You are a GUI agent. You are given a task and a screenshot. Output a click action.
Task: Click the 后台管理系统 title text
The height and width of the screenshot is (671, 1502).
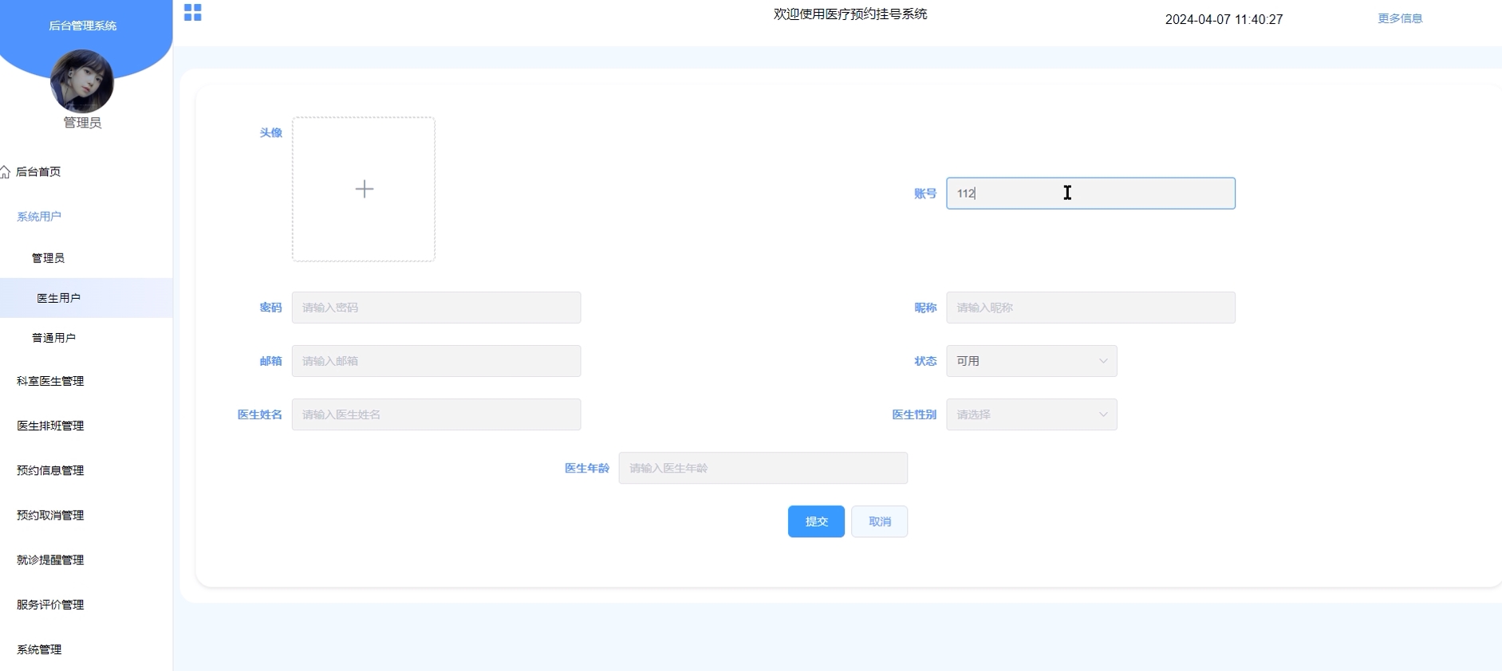(83, 26)
